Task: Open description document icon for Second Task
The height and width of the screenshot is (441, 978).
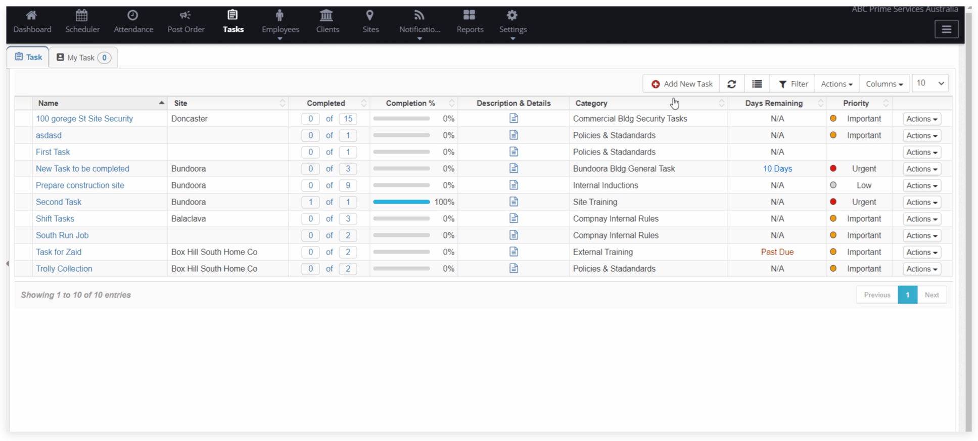Action: click(514, 202)
